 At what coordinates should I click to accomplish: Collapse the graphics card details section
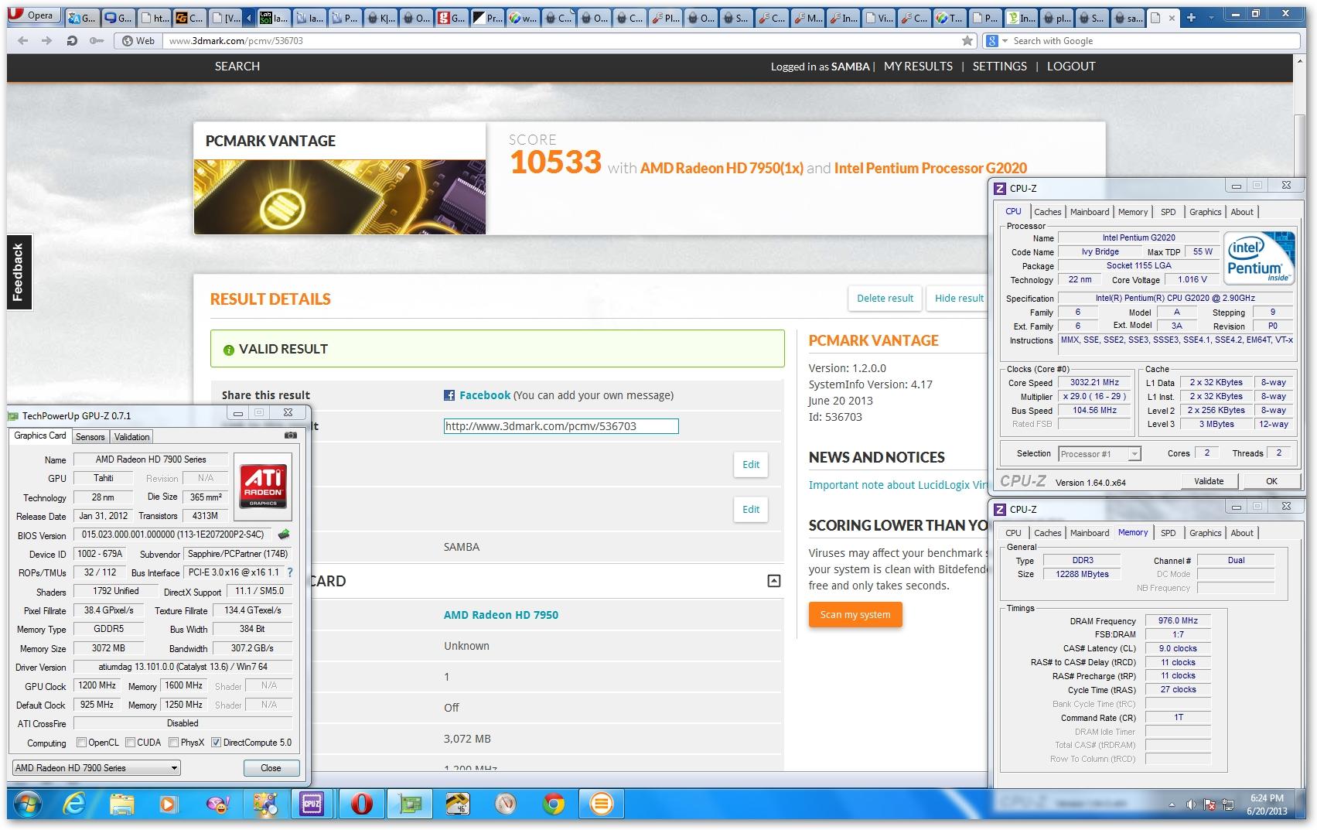[773, 581]
